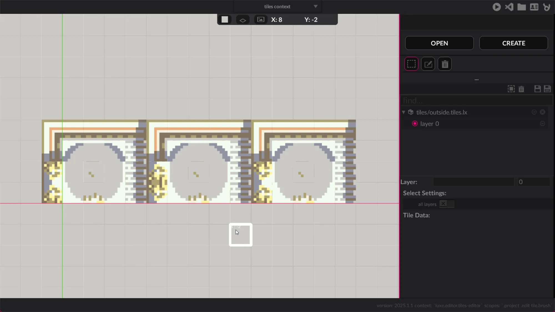
Task: Click the small trash icon above the find field
Action: pos(521,89)
